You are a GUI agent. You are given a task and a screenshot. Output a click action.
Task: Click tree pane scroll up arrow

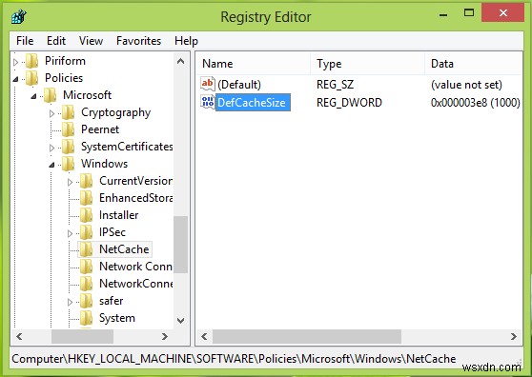[181, 61]
